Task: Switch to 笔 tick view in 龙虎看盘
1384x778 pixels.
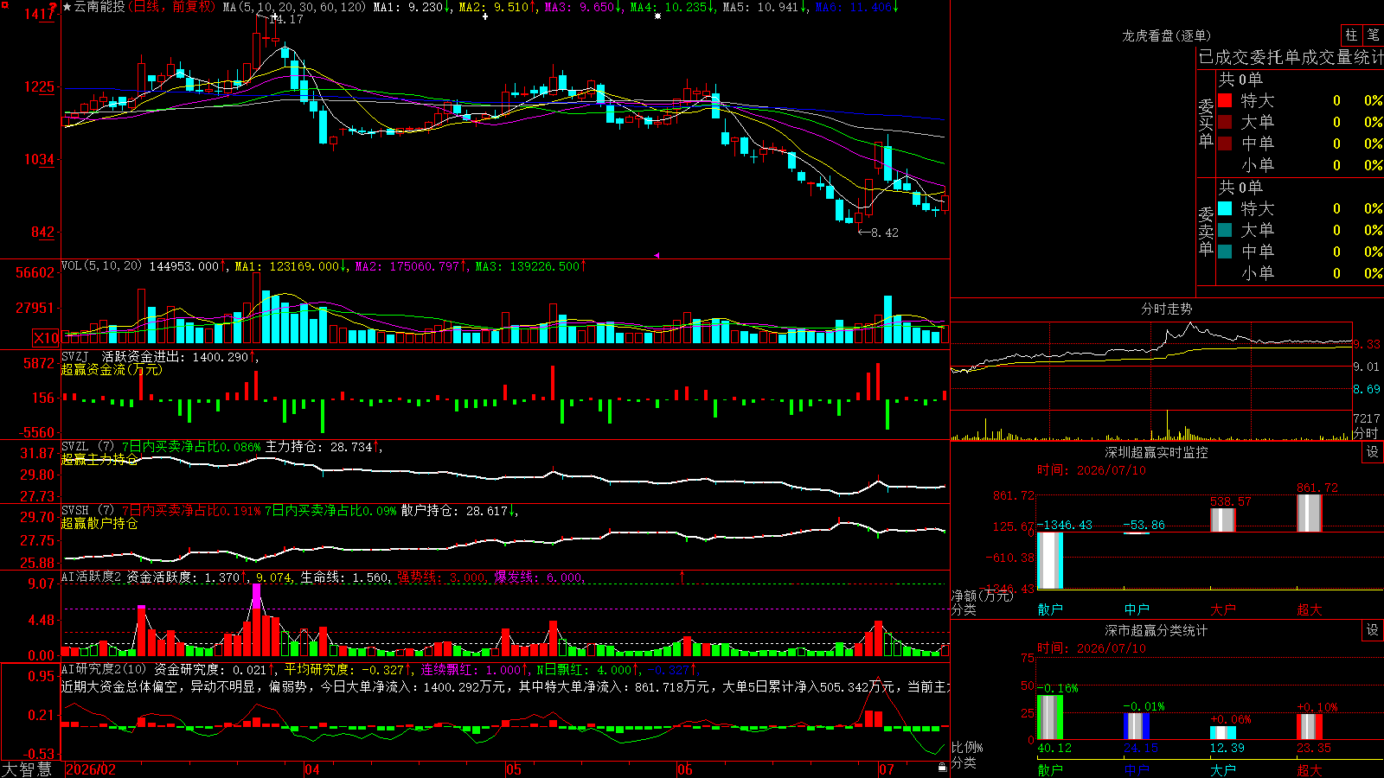Action: (1373, 35)
